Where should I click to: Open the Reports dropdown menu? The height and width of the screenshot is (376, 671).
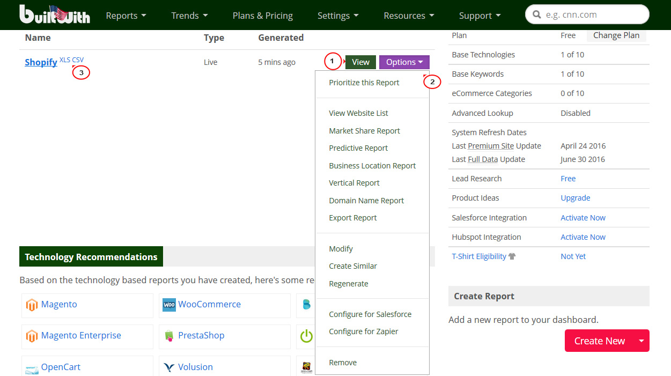coord(126,16)
